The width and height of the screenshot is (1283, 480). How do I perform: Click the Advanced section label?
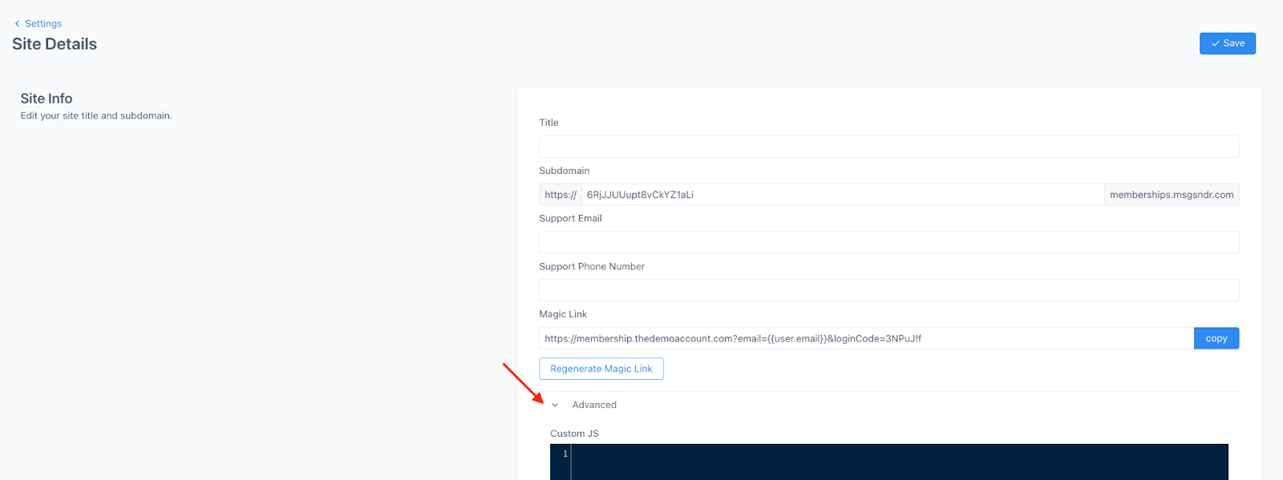coord(594,405)
